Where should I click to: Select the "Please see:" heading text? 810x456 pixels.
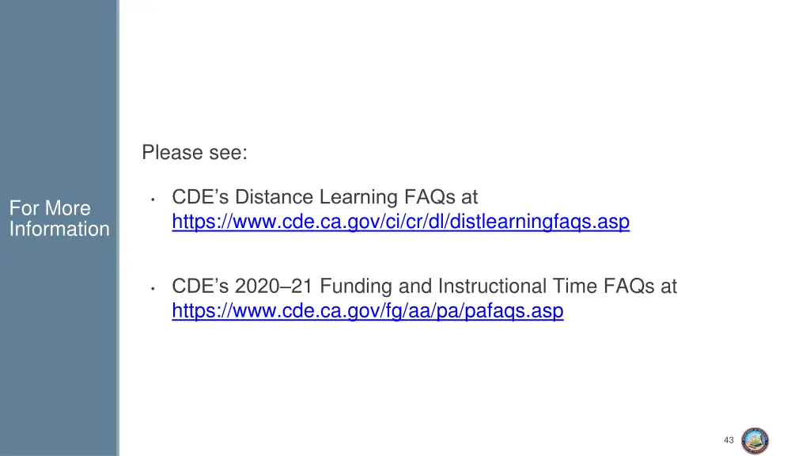tap(195, 153)
